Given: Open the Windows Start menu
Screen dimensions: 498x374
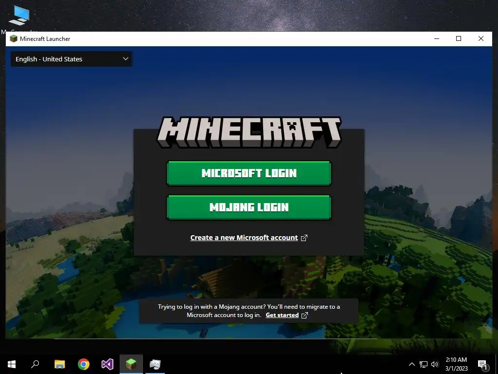Looking at the screenshot, I should click(12, 364).
